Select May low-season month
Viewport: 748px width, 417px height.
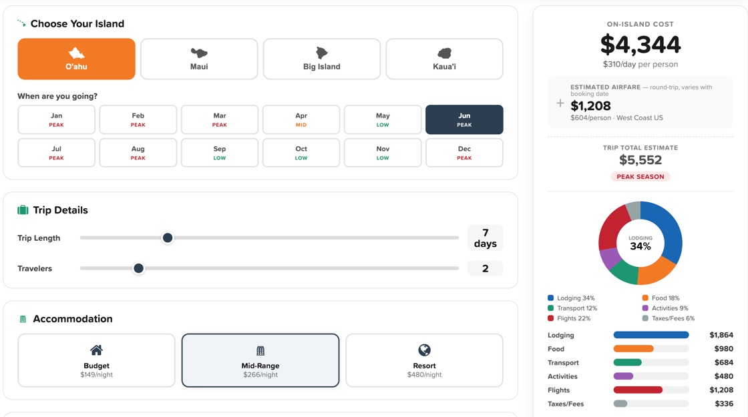383,119
